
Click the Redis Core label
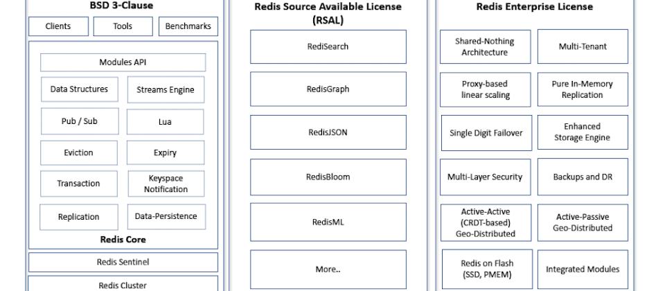coord(123,240)
